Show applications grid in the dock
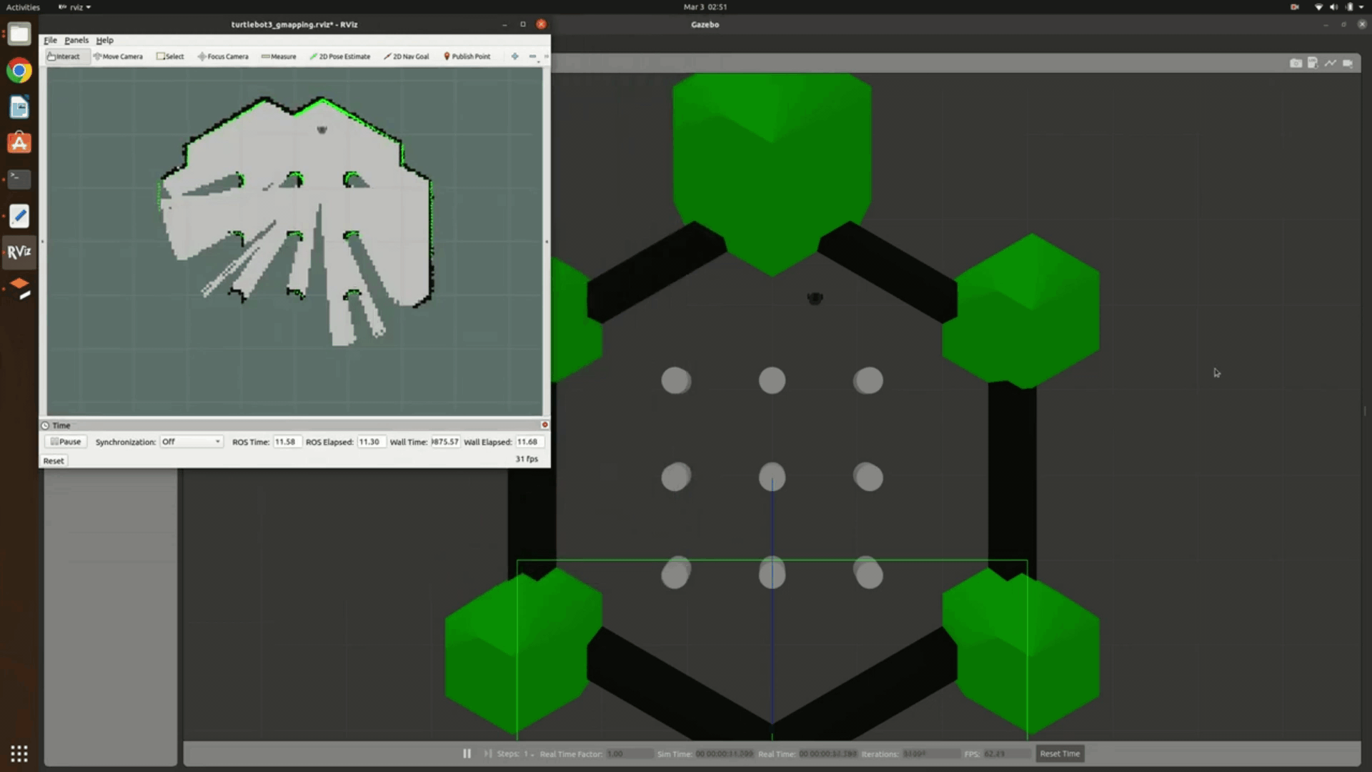 19,753
